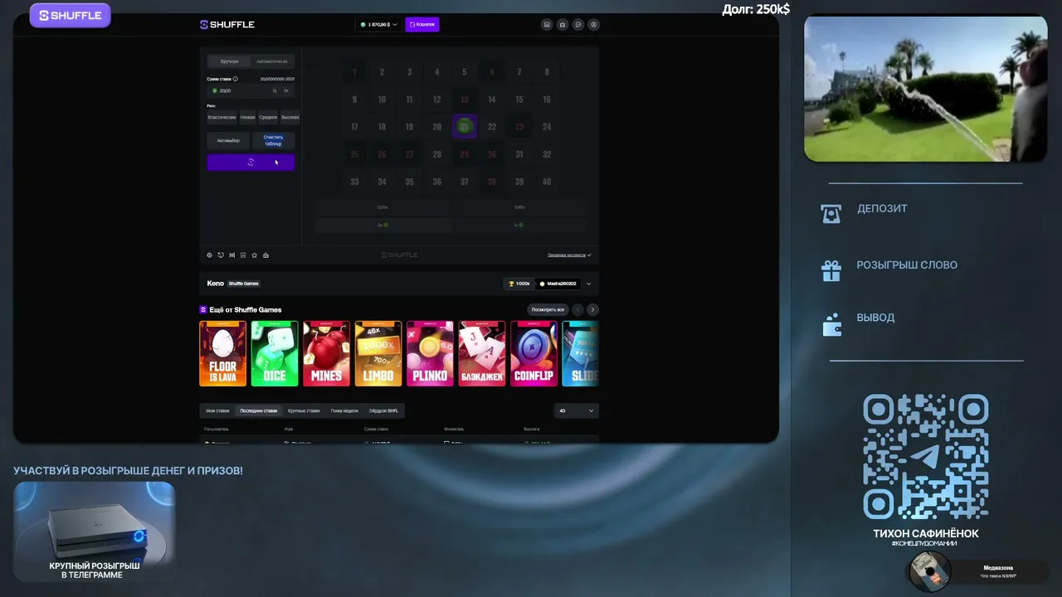Open the Plinko game card
The width and height of the screenshot is (1062, 597).
[430, 354]
